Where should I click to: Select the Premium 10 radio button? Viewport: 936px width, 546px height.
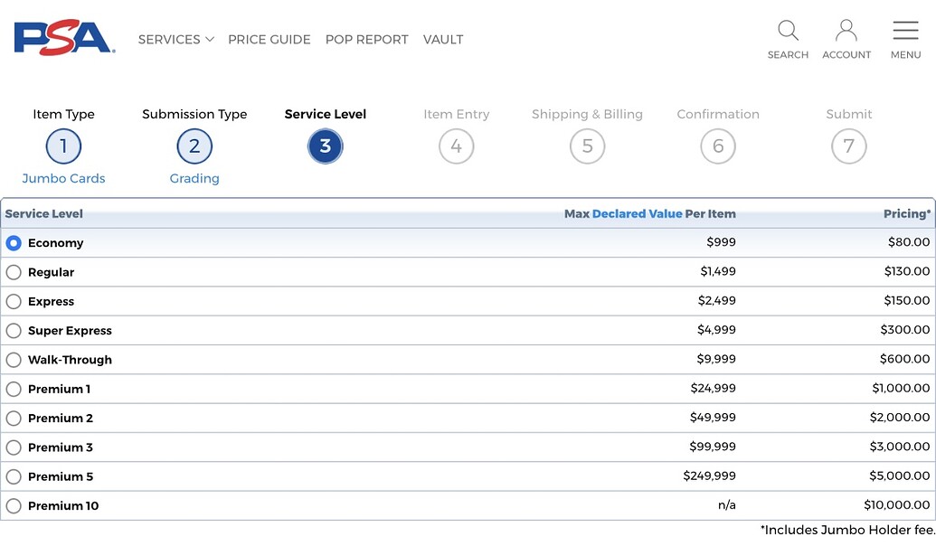(x=14, y=506)
